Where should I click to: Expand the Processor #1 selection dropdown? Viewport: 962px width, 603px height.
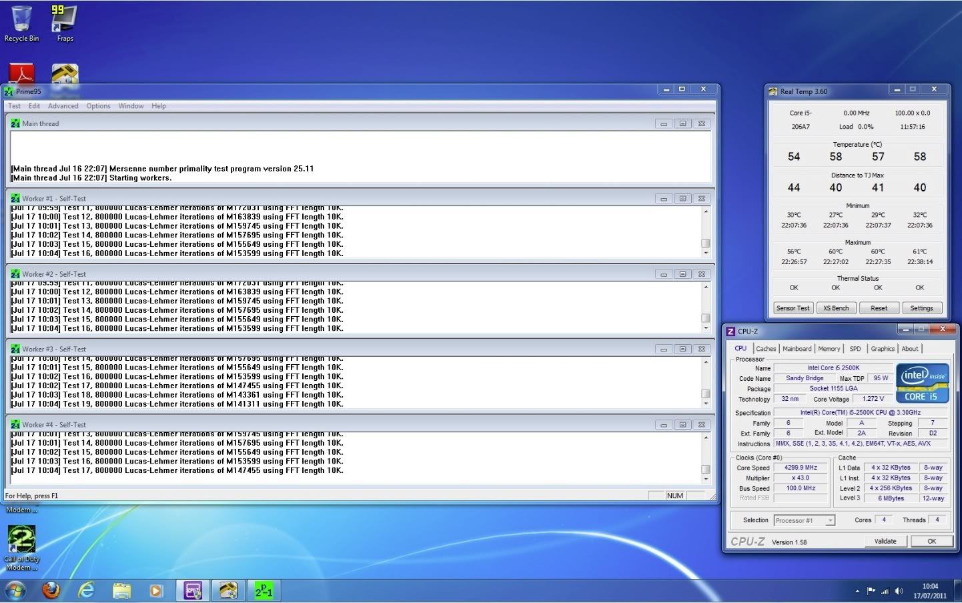[x=830, y=520]
